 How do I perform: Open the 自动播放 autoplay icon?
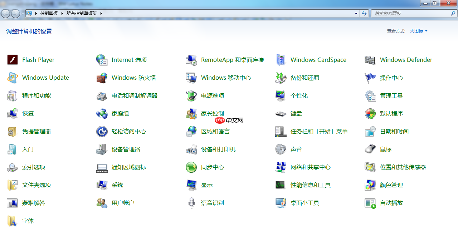pyautogui.click(x=370, y=203)
